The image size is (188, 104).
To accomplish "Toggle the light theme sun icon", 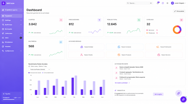I will point(167,3).
